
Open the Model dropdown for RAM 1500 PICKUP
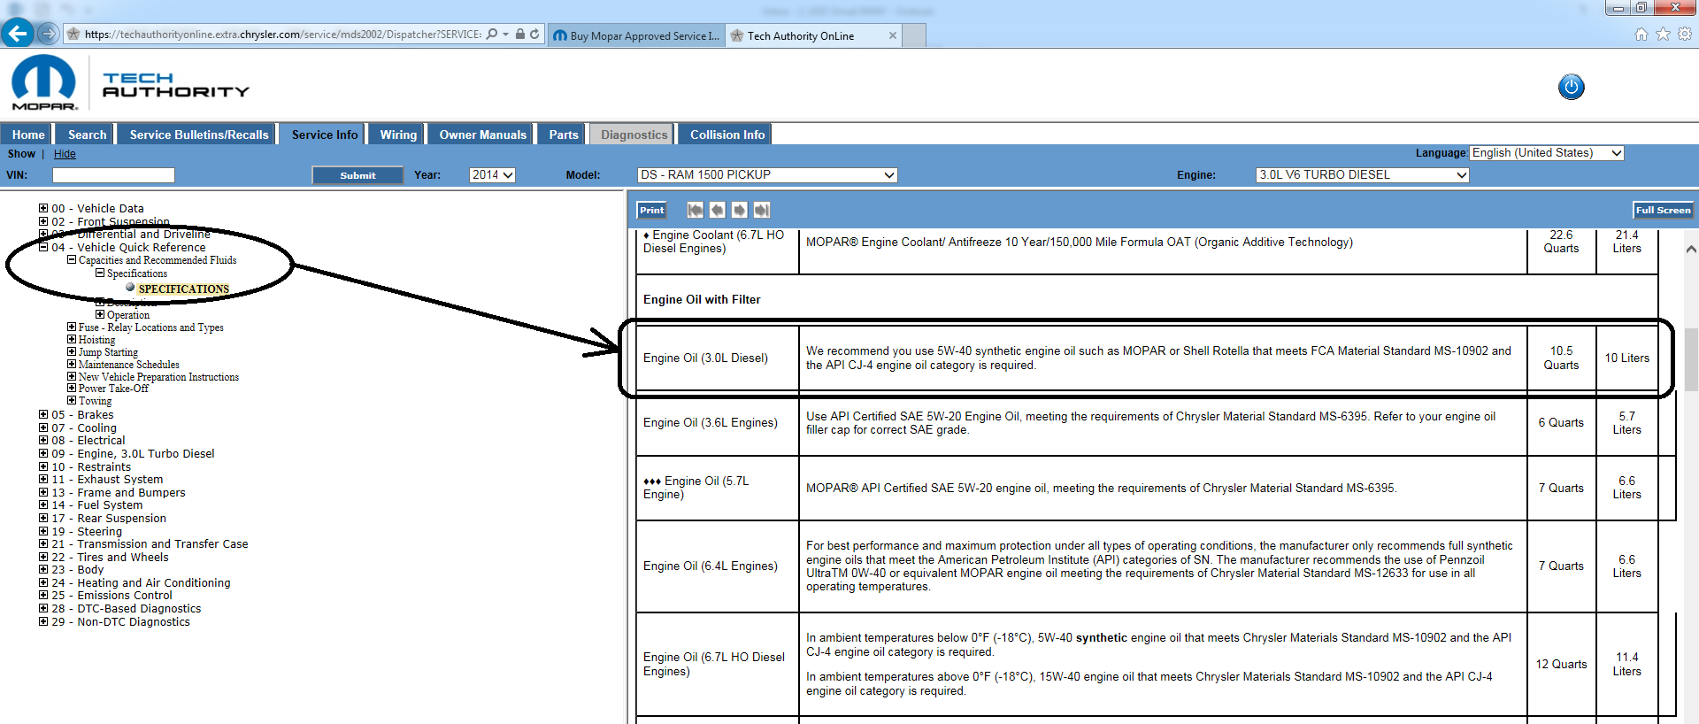(766, 175)
